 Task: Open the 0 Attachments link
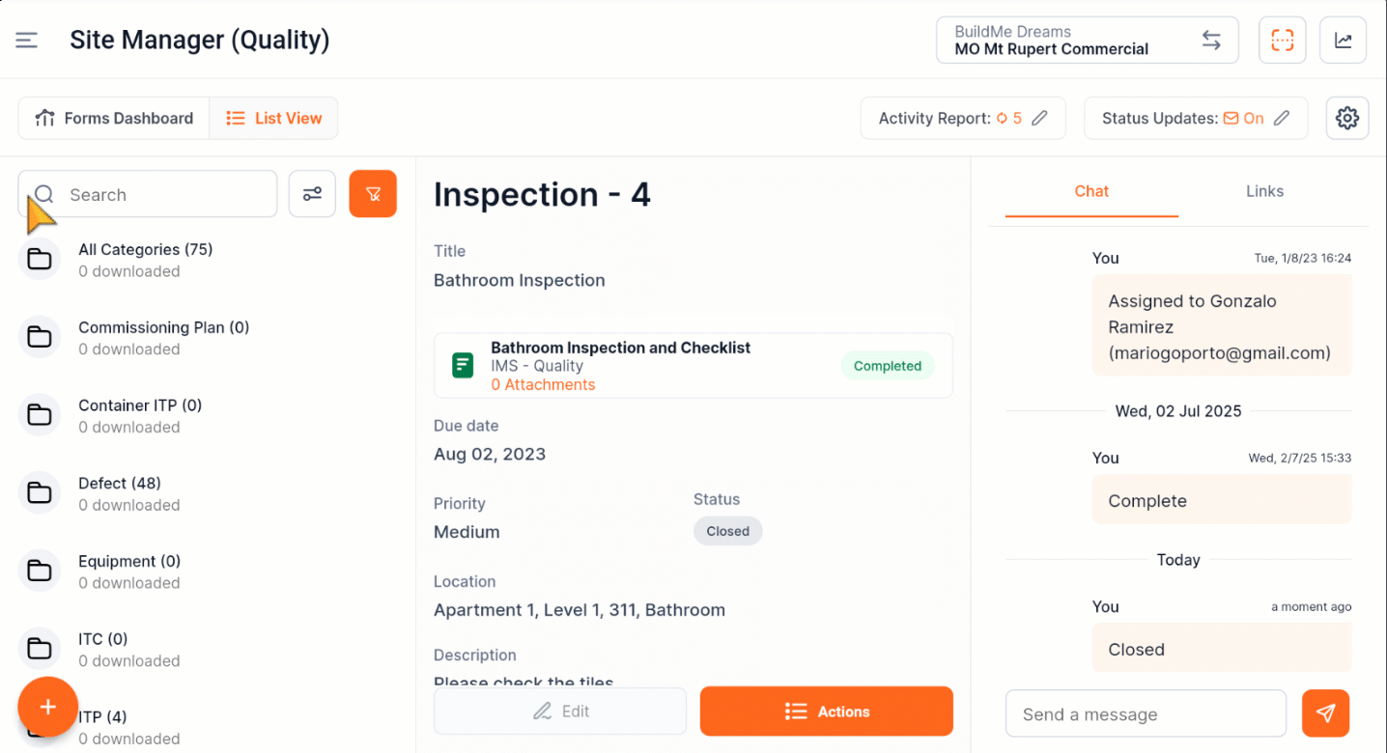(543, 384)
